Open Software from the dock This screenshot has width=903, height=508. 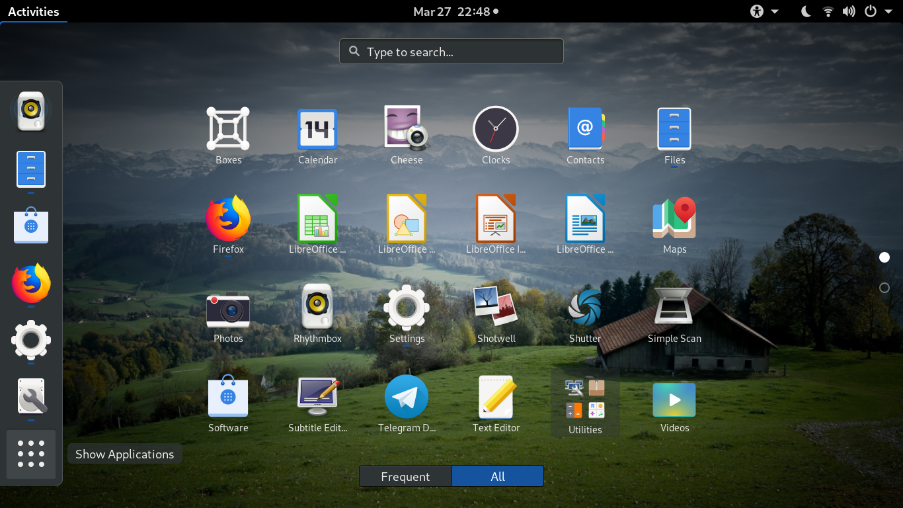point(31,225)
